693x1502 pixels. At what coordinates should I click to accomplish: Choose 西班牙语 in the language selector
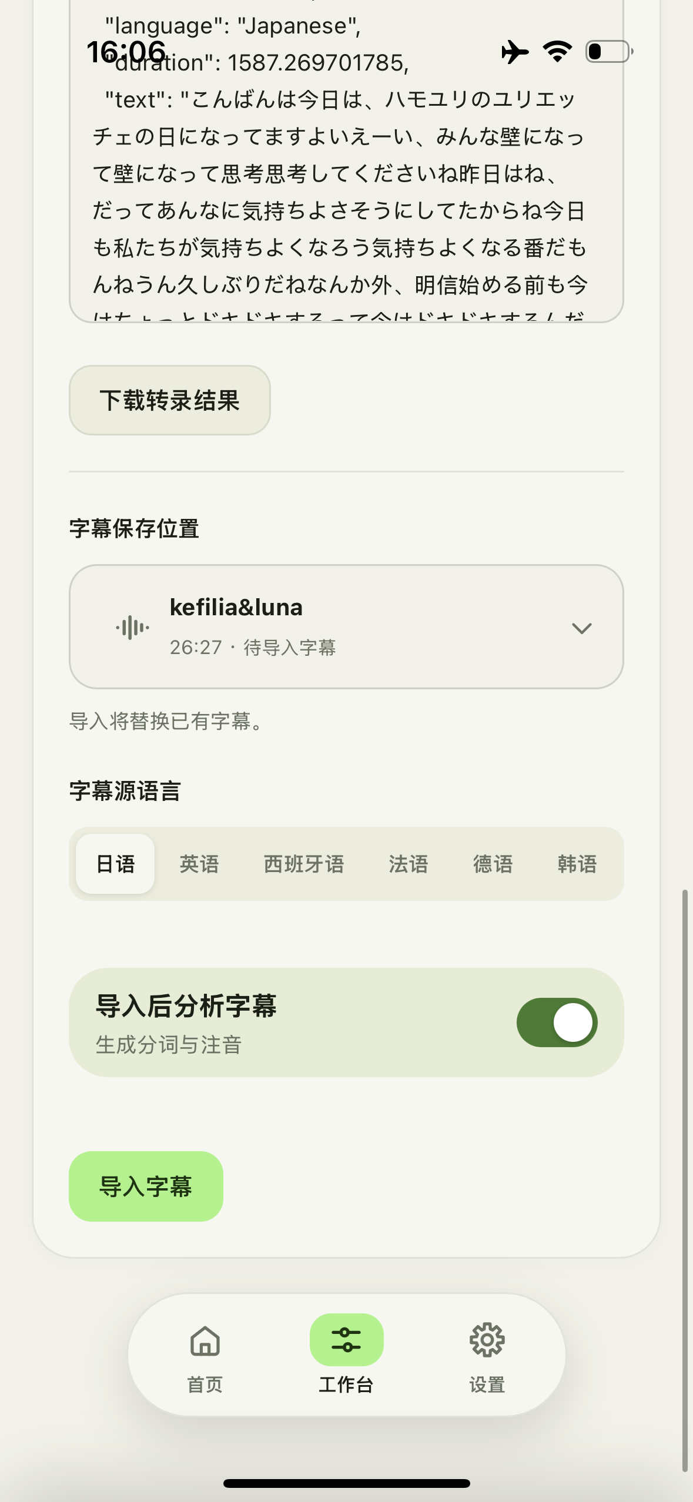pos(303,864)
